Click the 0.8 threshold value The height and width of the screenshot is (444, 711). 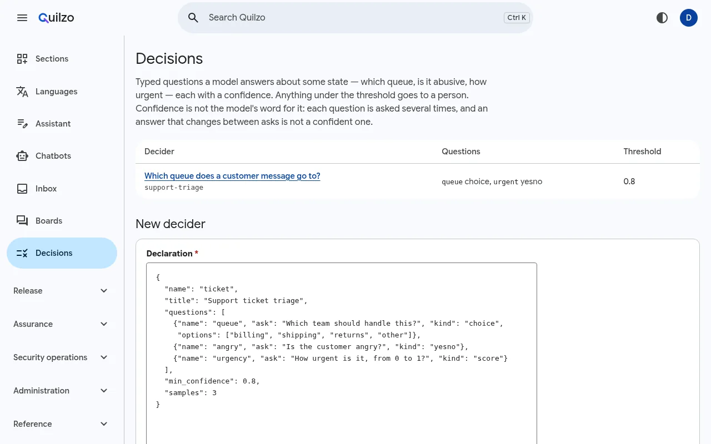coord(629,181)
